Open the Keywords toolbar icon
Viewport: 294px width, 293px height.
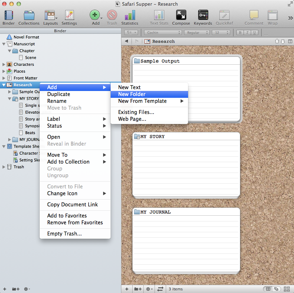pos(203,15)
